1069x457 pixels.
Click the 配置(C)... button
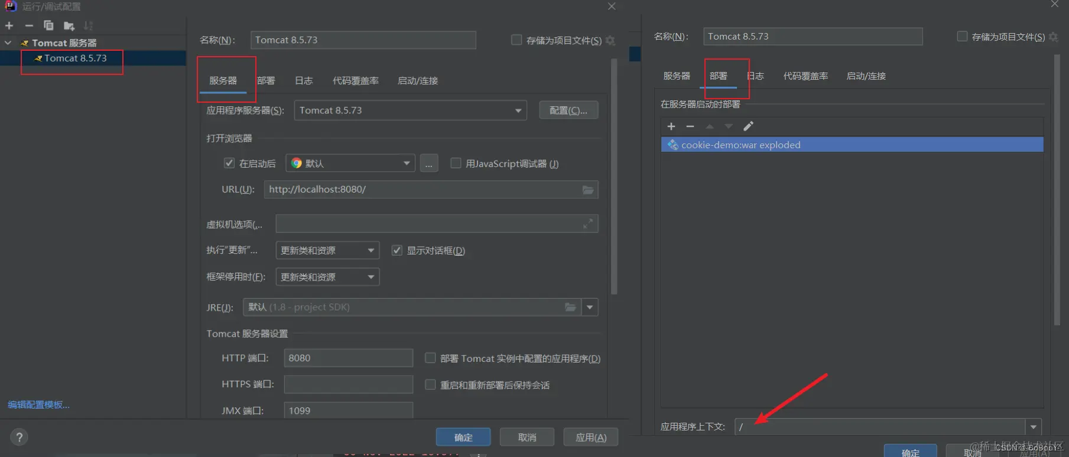point(568,110)
